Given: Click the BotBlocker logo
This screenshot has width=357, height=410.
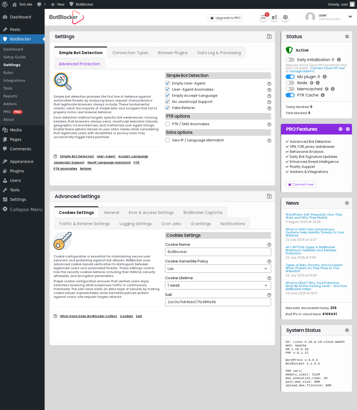Looking at the screenshot, I should point(67,17).
